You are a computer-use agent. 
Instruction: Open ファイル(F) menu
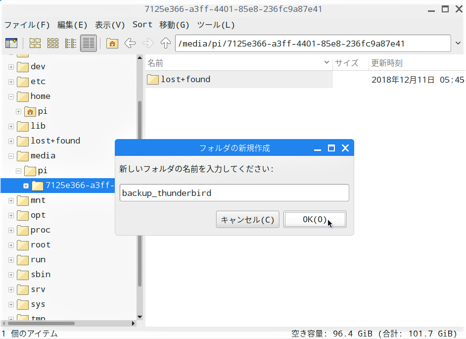(x=27, y=25)
